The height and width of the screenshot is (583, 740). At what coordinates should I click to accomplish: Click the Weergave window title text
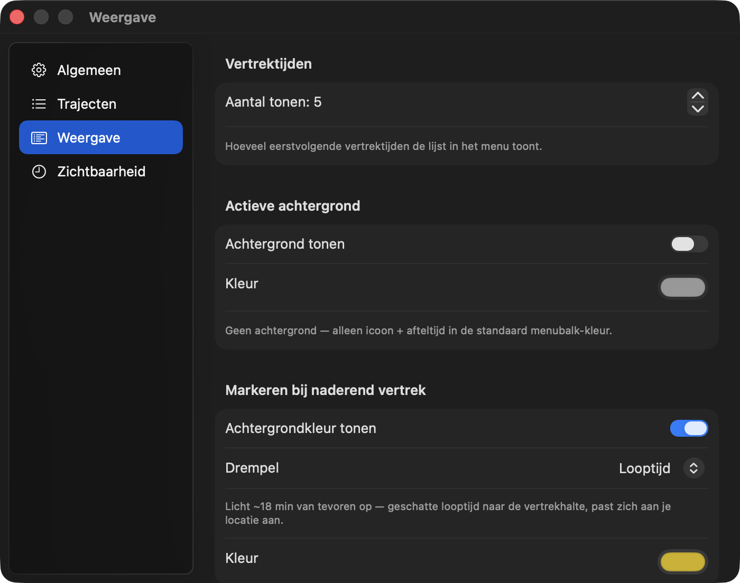click(x=123, y=17)
